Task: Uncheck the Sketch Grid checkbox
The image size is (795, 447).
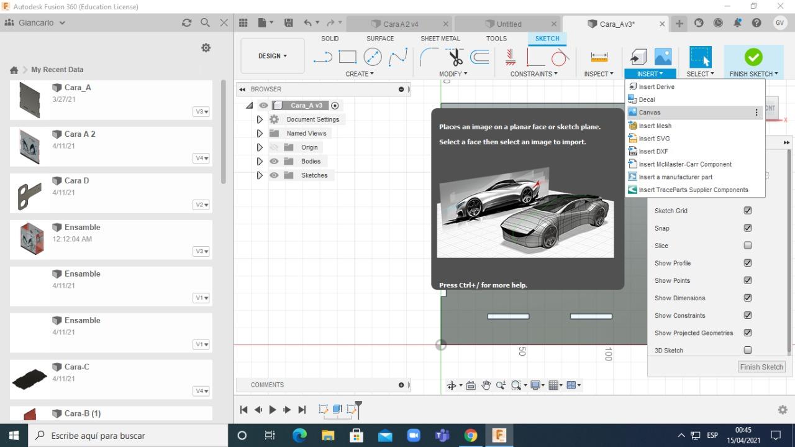Action: [x=748, y=211]
